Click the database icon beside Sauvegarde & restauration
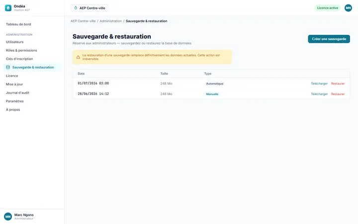 tap(8, 67)
